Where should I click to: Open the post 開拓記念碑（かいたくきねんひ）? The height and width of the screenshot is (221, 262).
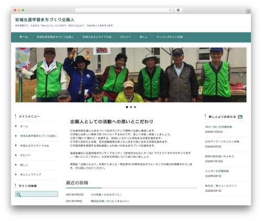coord(110,201)
